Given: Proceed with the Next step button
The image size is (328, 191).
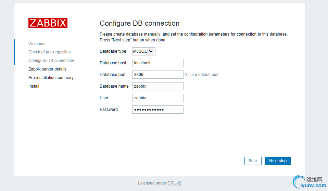Looking at the screenshot, I should (x=278, y=161).
